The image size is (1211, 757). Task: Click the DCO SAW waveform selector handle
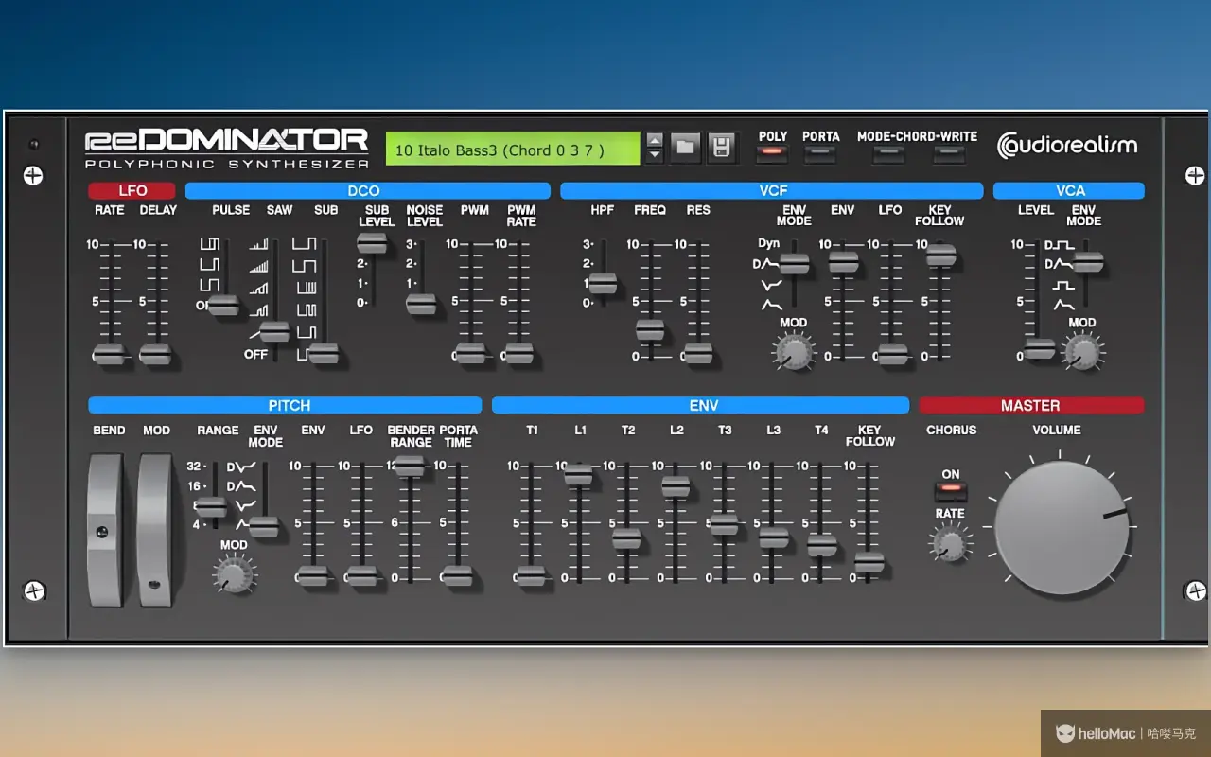pyautogui.click(x=274, y=331)
